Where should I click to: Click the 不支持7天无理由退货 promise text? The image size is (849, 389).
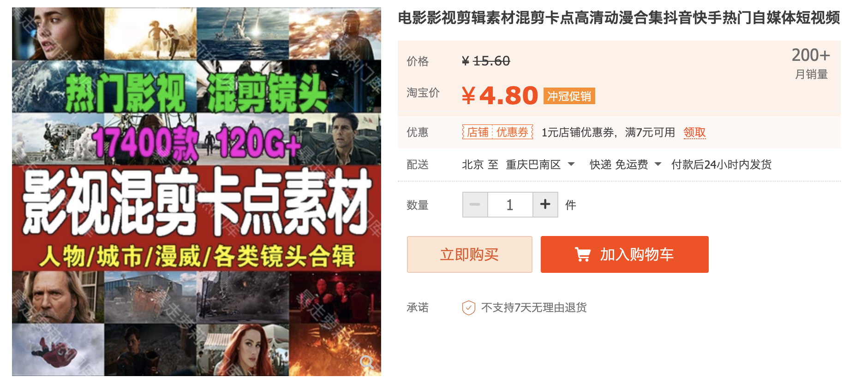534,307
